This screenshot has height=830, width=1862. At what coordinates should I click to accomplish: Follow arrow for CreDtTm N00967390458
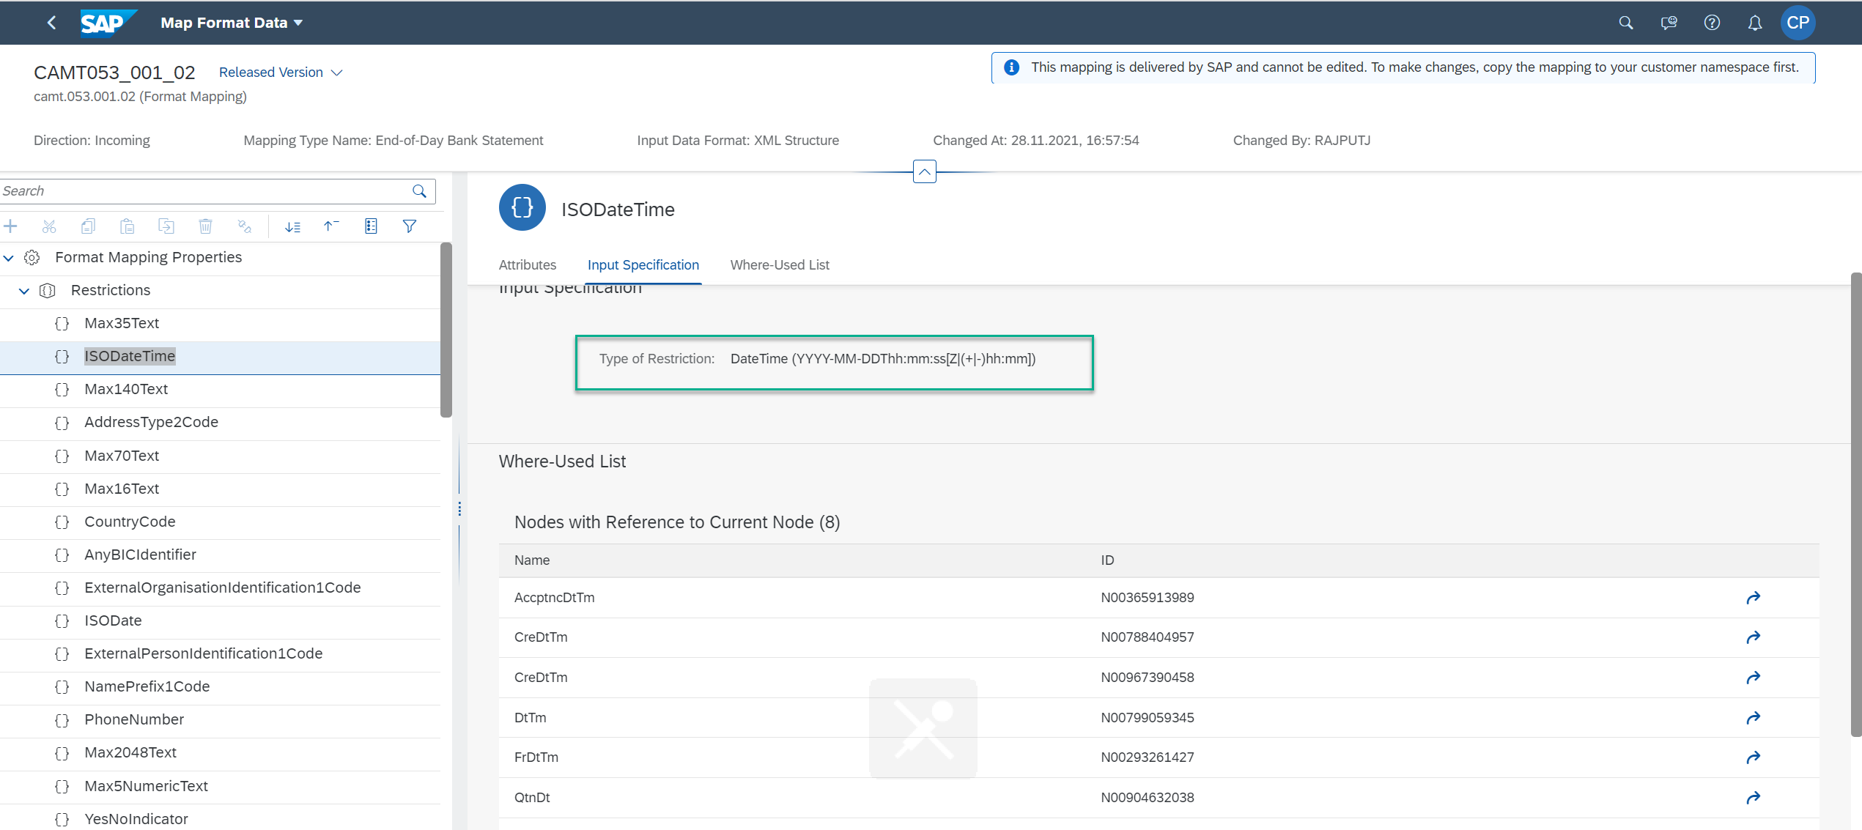tap(1753, 678)
